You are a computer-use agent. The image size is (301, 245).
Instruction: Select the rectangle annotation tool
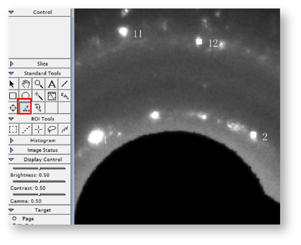point(13,95)
